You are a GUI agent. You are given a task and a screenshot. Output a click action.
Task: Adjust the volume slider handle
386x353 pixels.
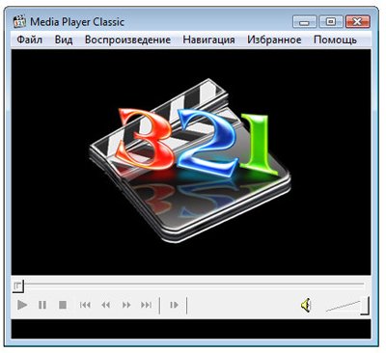(365, 306)
